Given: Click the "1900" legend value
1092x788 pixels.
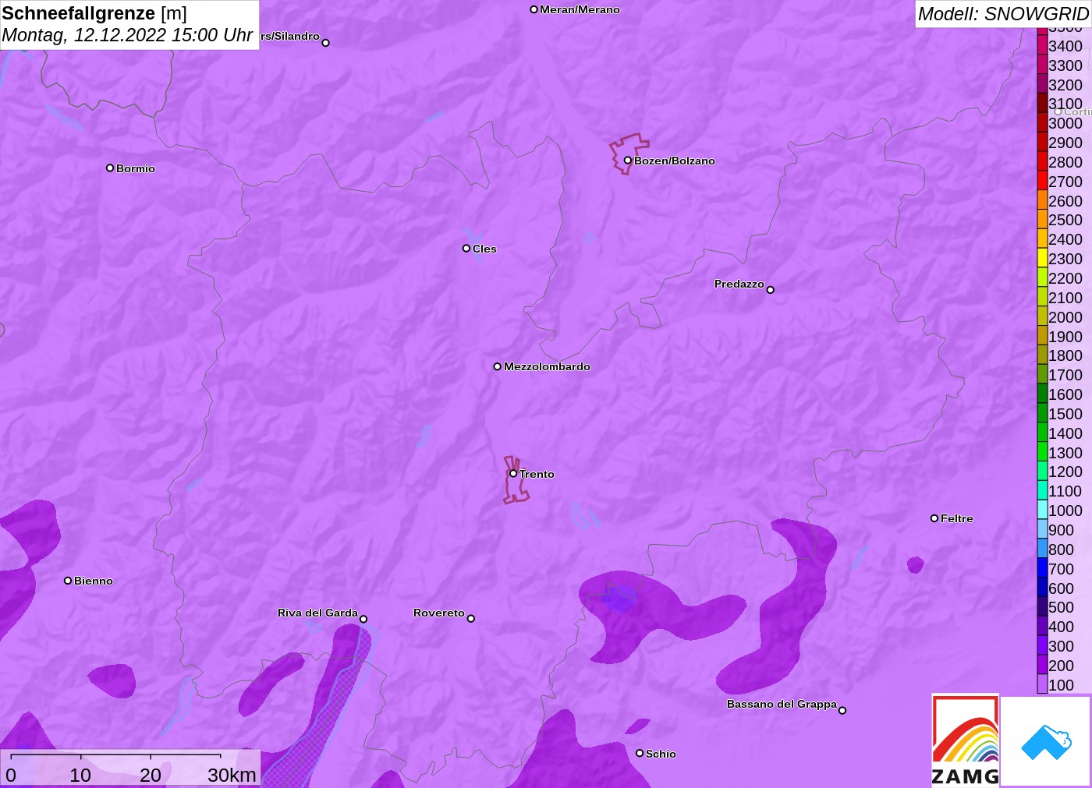Looking at the screenshot, I should point(1065,337).
